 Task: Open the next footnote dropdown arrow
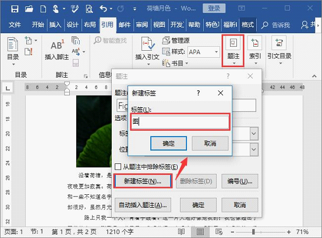(x=84, y=52)
